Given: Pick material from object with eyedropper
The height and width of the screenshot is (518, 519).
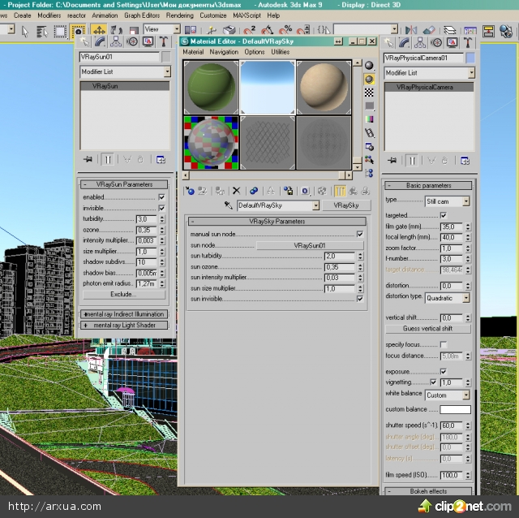Looking at the screenshot, I should click(x=228, y=205).
